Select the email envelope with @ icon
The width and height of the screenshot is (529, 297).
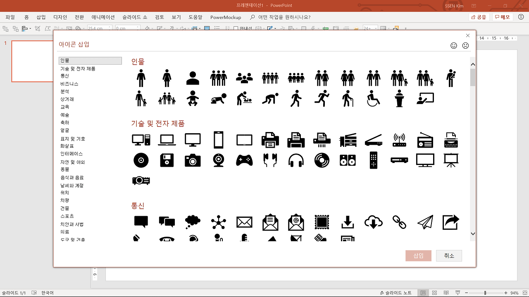(296, 222)
